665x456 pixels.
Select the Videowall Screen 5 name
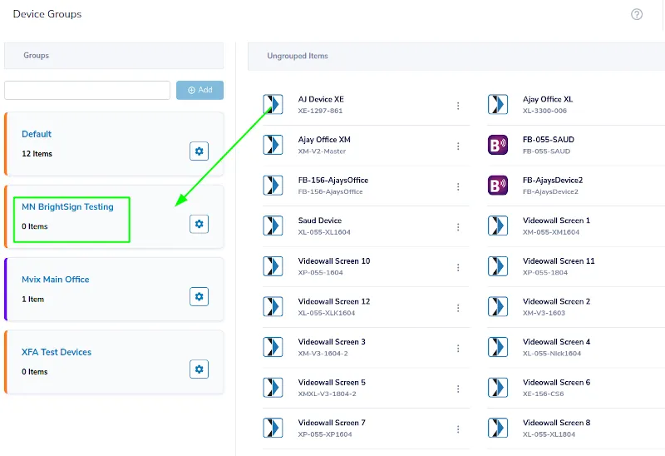332,382
